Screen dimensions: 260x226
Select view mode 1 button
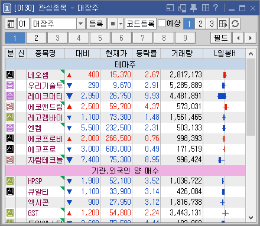189,24
